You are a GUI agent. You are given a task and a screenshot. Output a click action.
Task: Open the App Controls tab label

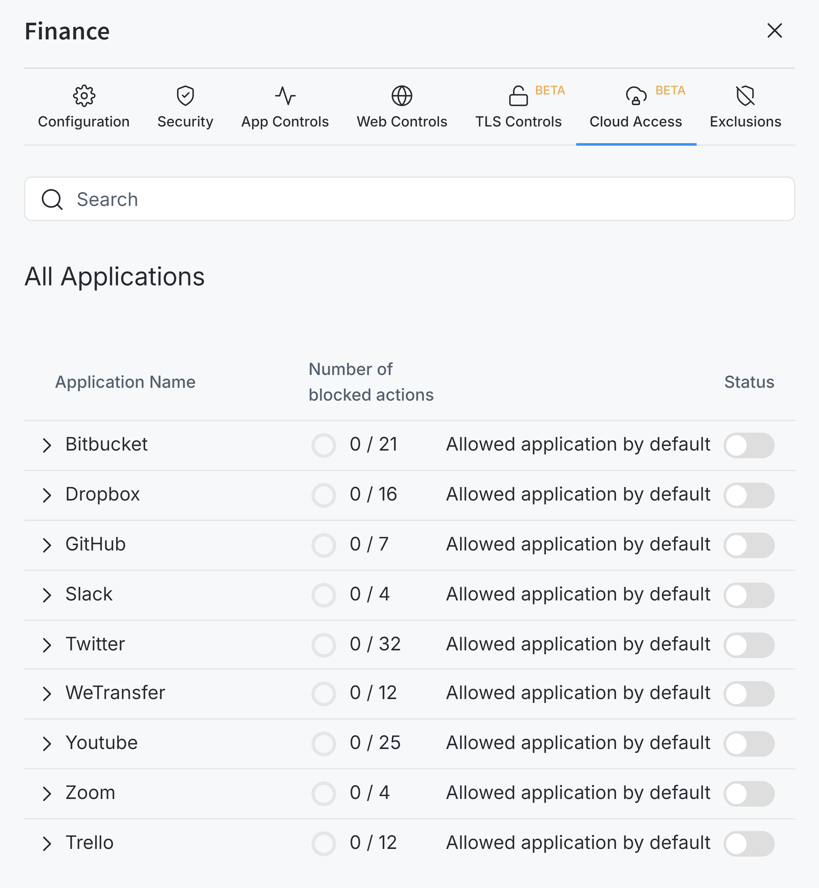click(x=285, y=121)
